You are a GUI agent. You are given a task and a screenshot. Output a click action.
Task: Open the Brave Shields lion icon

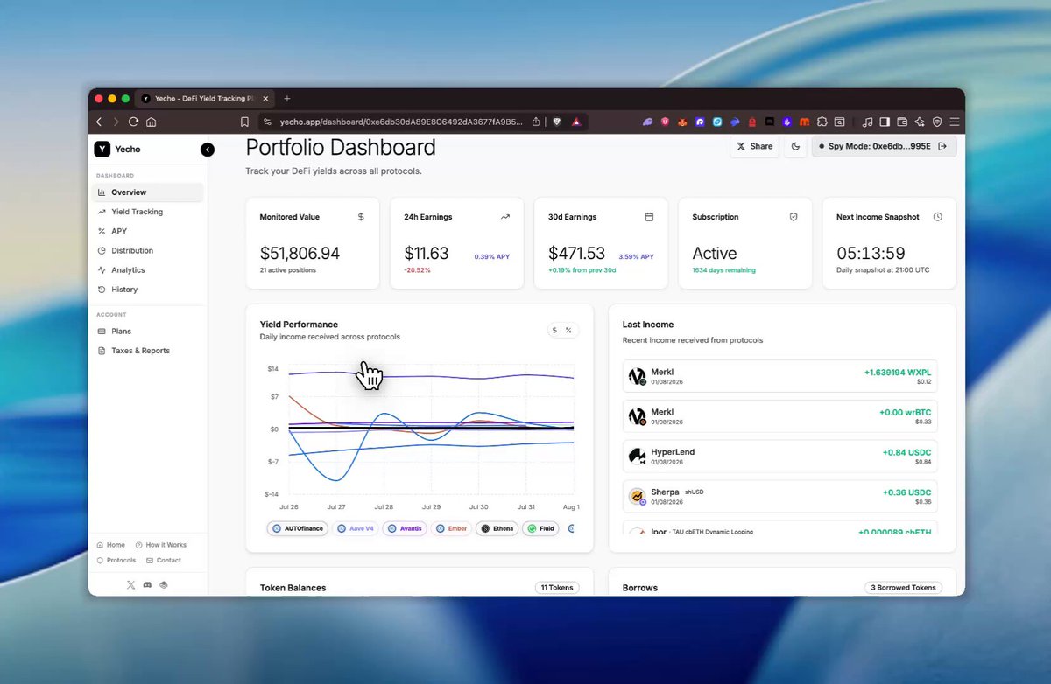pyautogui.click(x=557, y=122)
